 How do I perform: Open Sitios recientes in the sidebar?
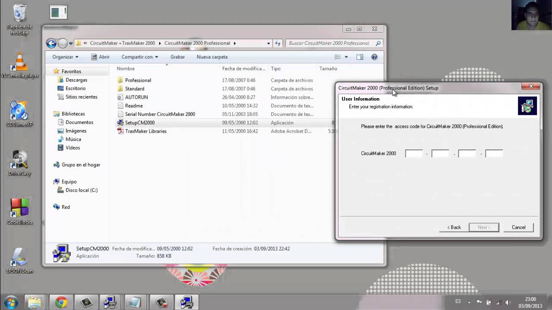(81, 97)
